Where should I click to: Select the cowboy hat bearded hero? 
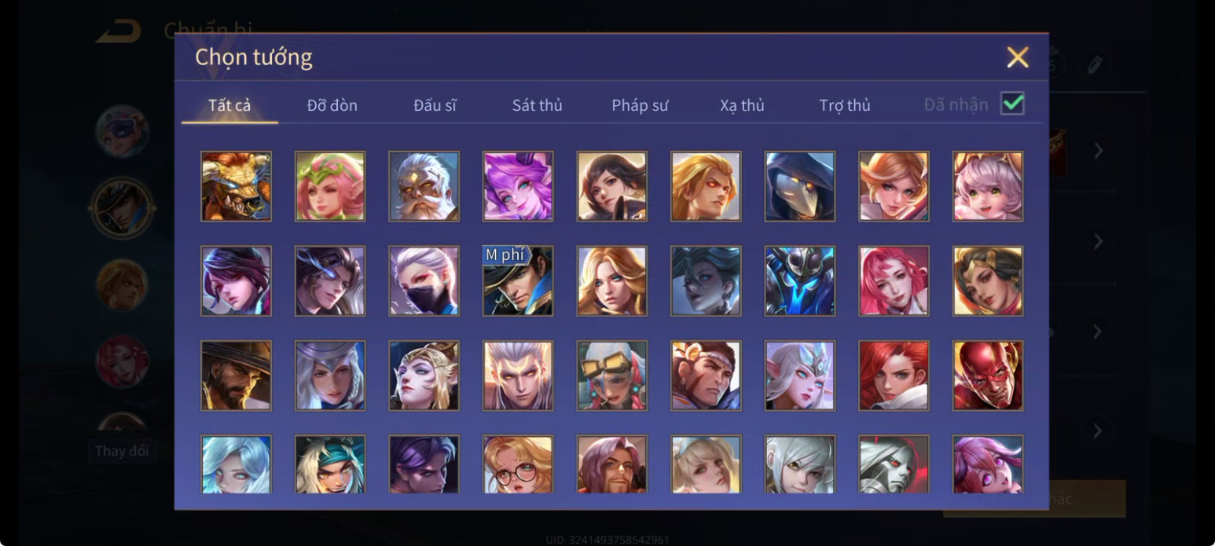coord(236,376)
